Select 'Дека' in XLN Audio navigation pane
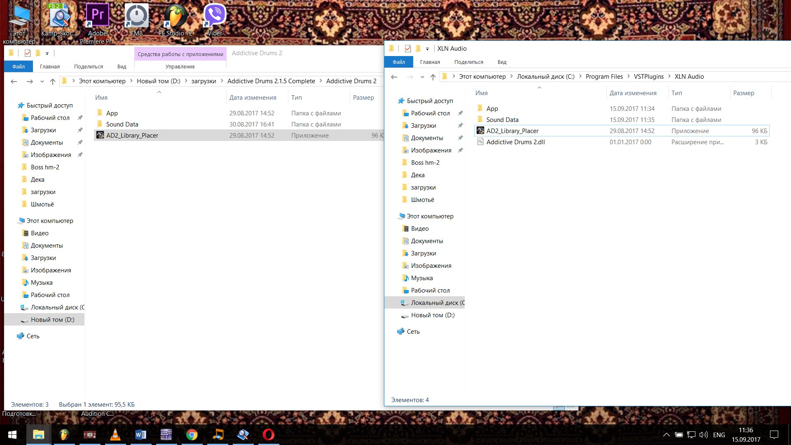Screen dimensions: 791x445 click(418, 175)
